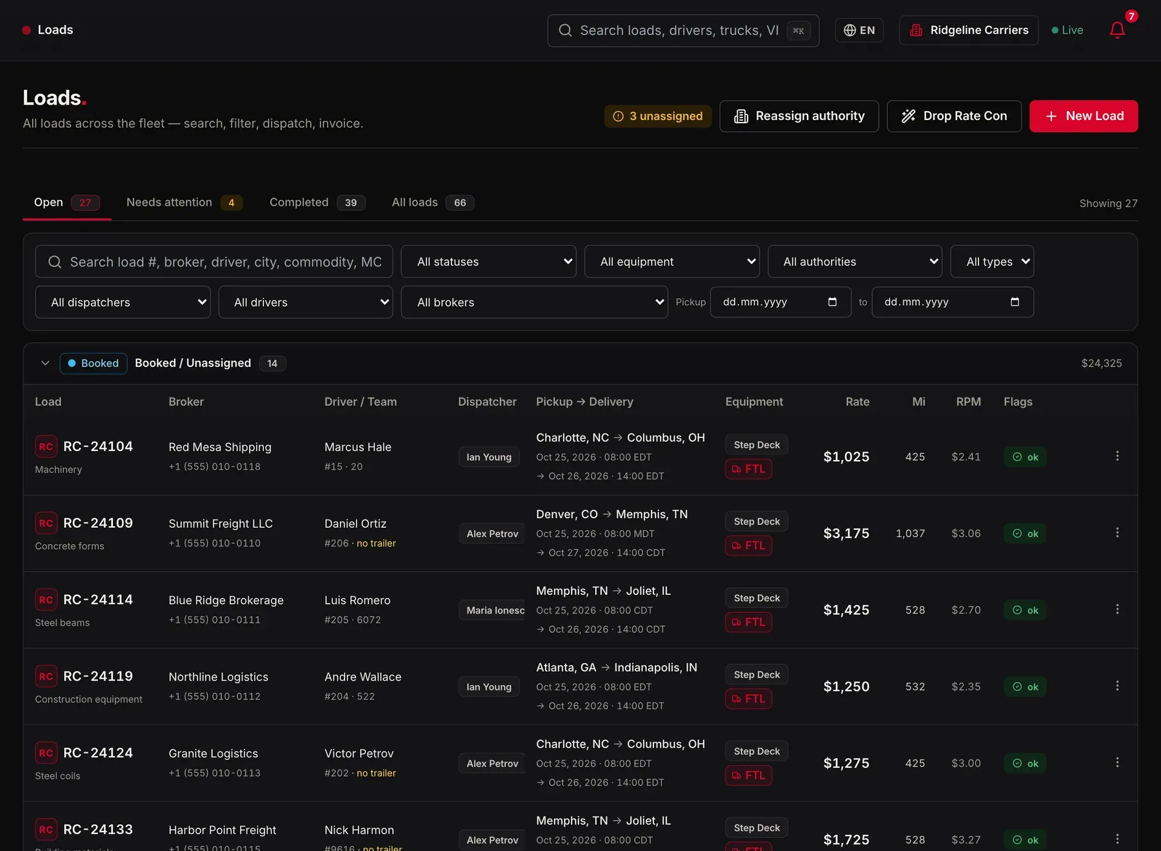Open the notifications bell
1161x851 pixels.
(x=1117, y=30)
